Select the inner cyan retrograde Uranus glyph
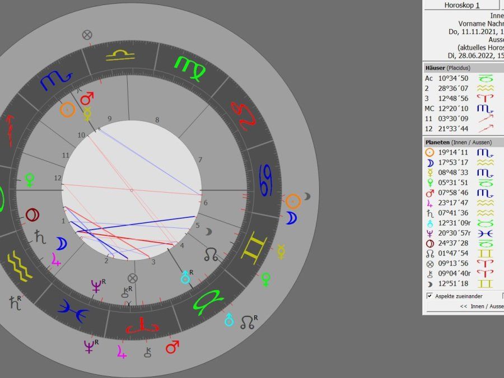The width and height of the screenshot is (504, 378). tap(185, 277)
